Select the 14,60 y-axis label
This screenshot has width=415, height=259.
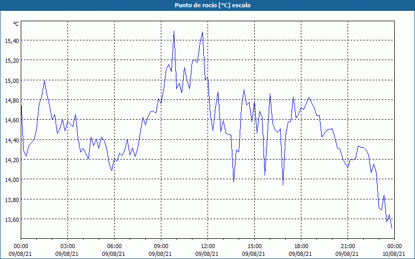tap(12, 120)
